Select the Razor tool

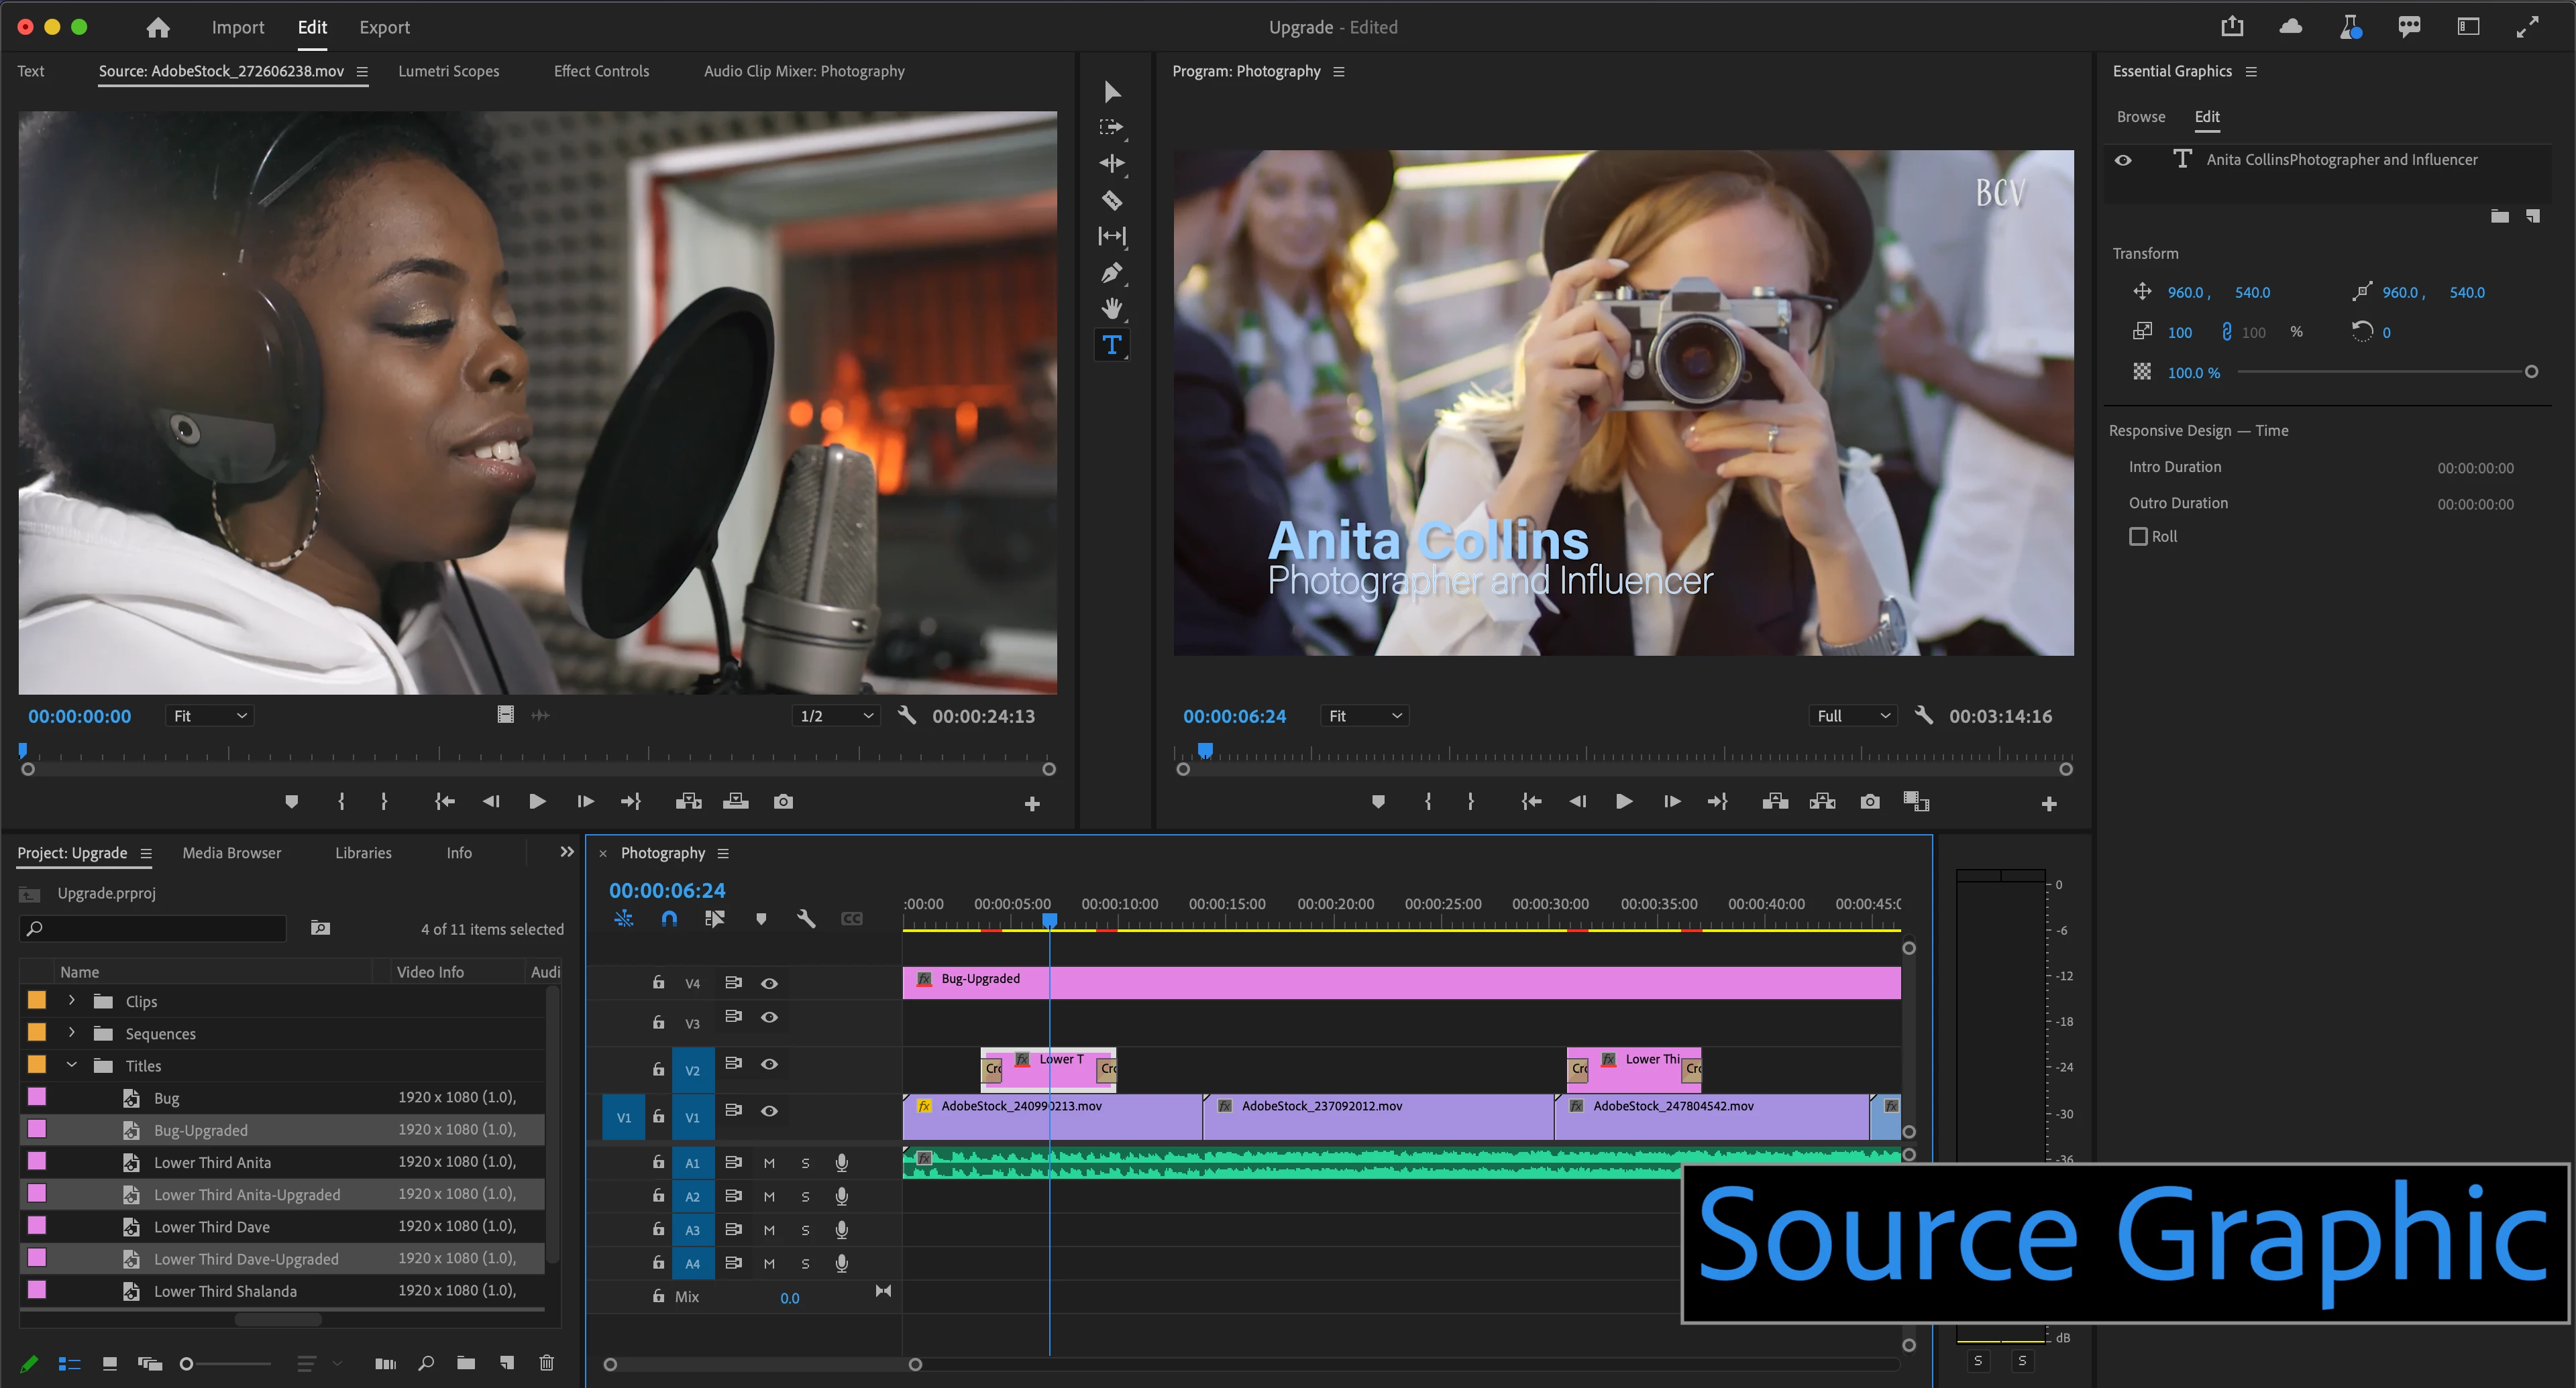pyautogui.click(x=1111, y=200)
